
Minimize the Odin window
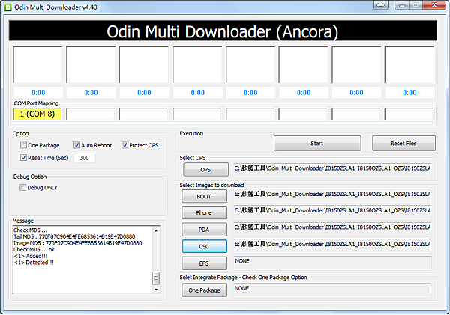coord(402,5)
